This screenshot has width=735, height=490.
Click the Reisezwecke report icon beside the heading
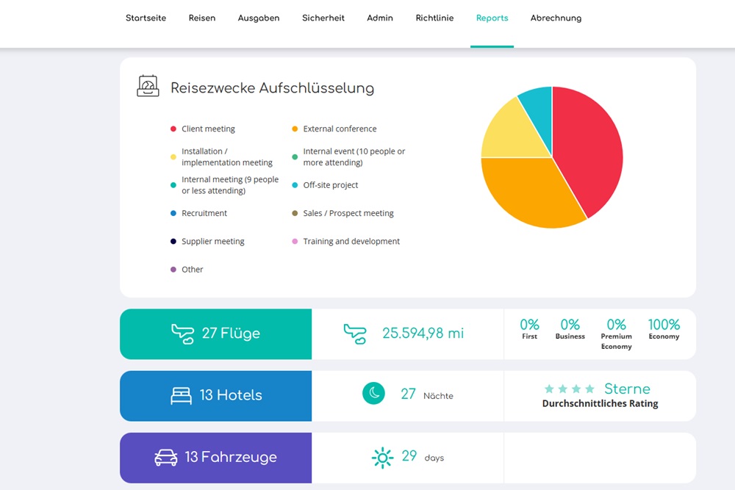click(148, 86)
